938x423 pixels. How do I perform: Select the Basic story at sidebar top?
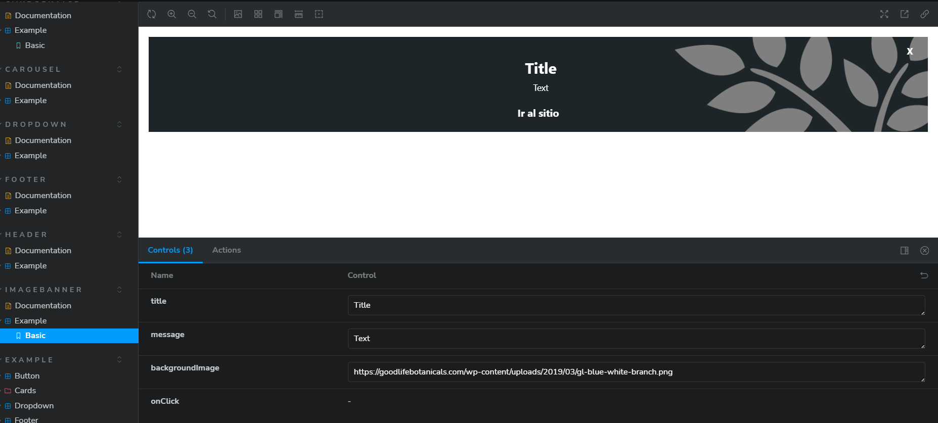click(35, 45)
